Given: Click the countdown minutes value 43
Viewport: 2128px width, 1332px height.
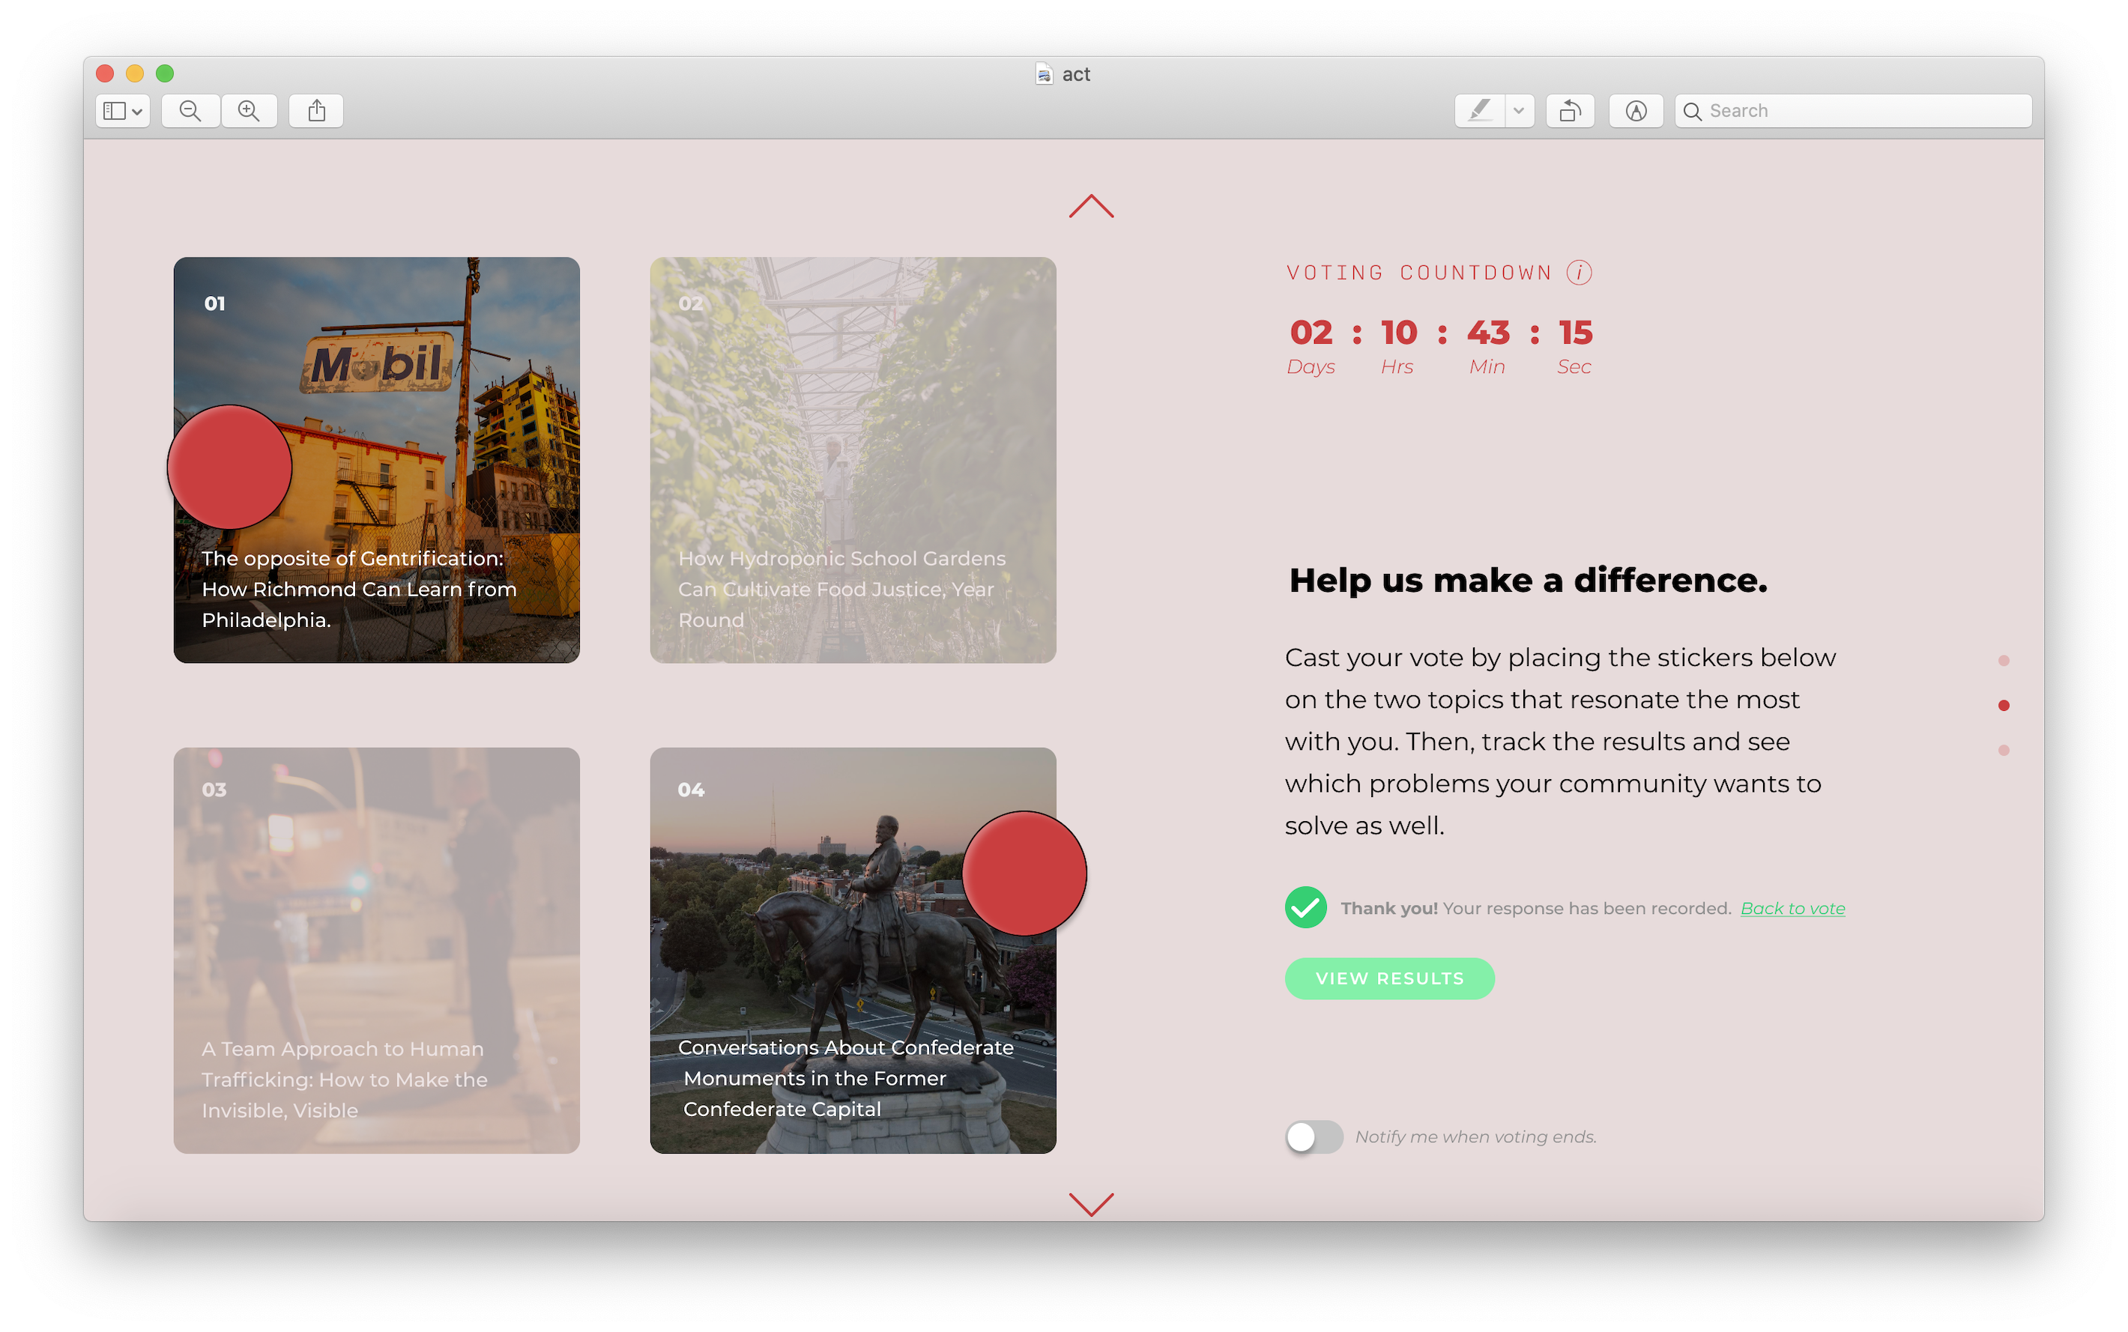Looking at the screenshot, I should 1488,333.
